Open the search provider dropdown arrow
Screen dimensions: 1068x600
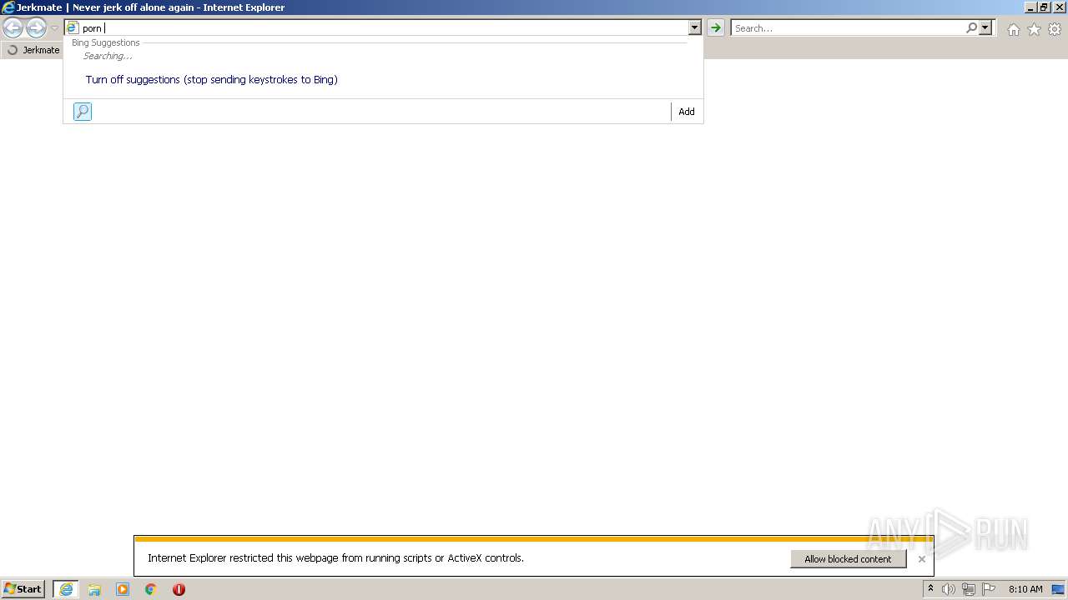[985, 28]
